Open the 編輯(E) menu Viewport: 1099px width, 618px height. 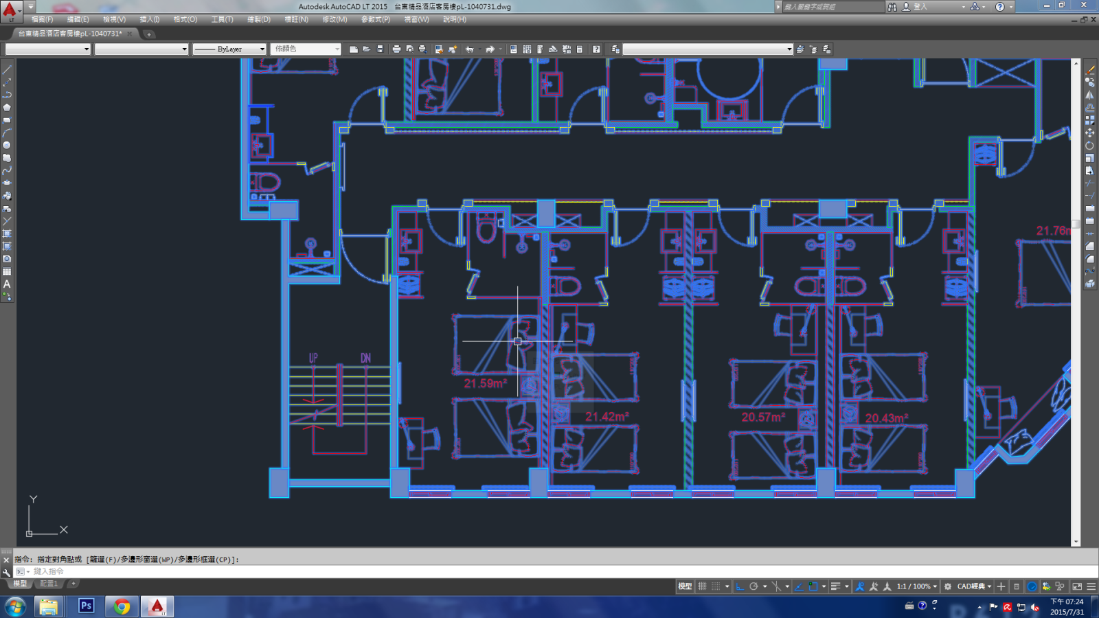coord(78,19)
